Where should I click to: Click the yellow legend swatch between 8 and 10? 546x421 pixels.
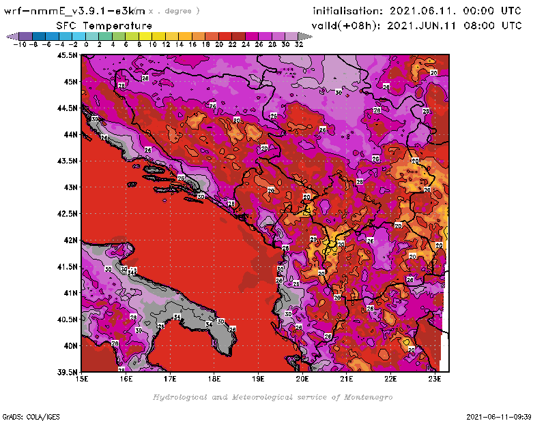click(145, 36)
